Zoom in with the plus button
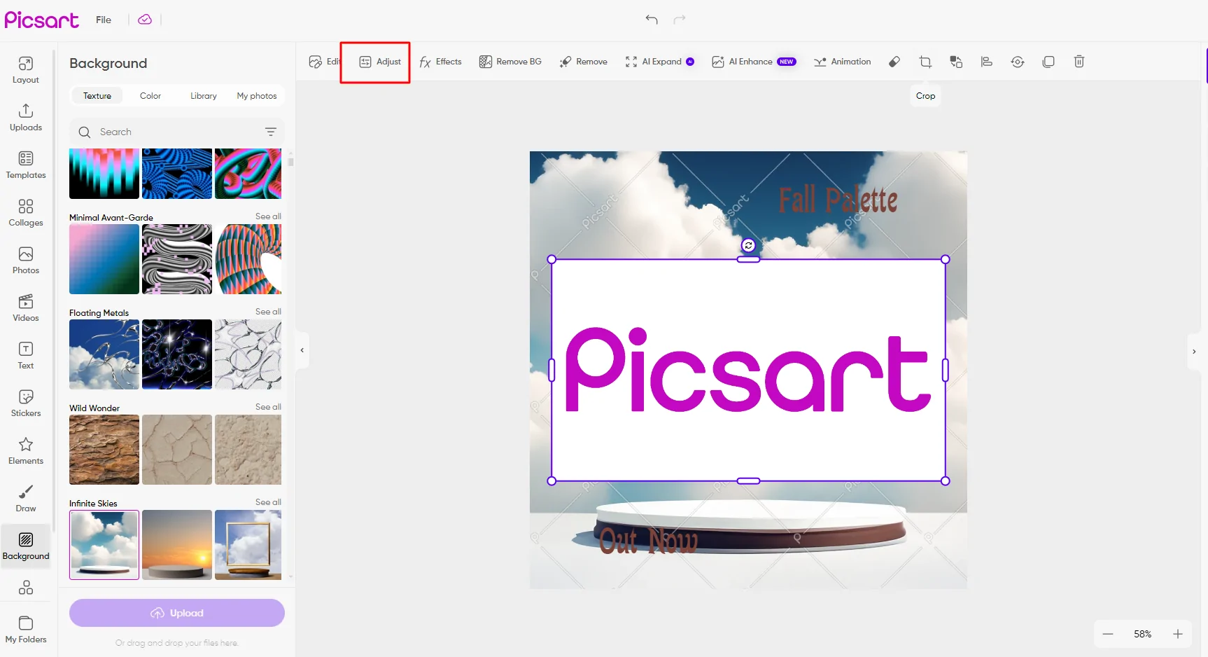The width and height of the screenshot is (1208, 657). 1178,634
